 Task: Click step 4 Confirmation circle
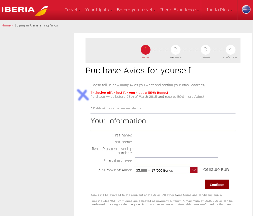click(230, 50)
